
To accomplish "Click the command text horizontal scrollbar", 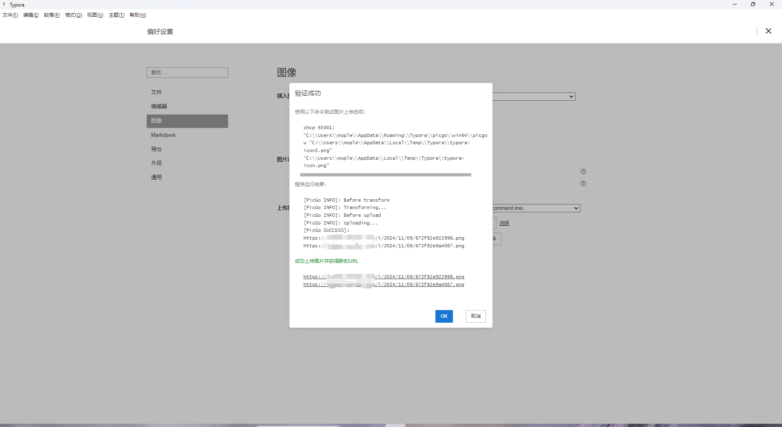I will (385, 175).
